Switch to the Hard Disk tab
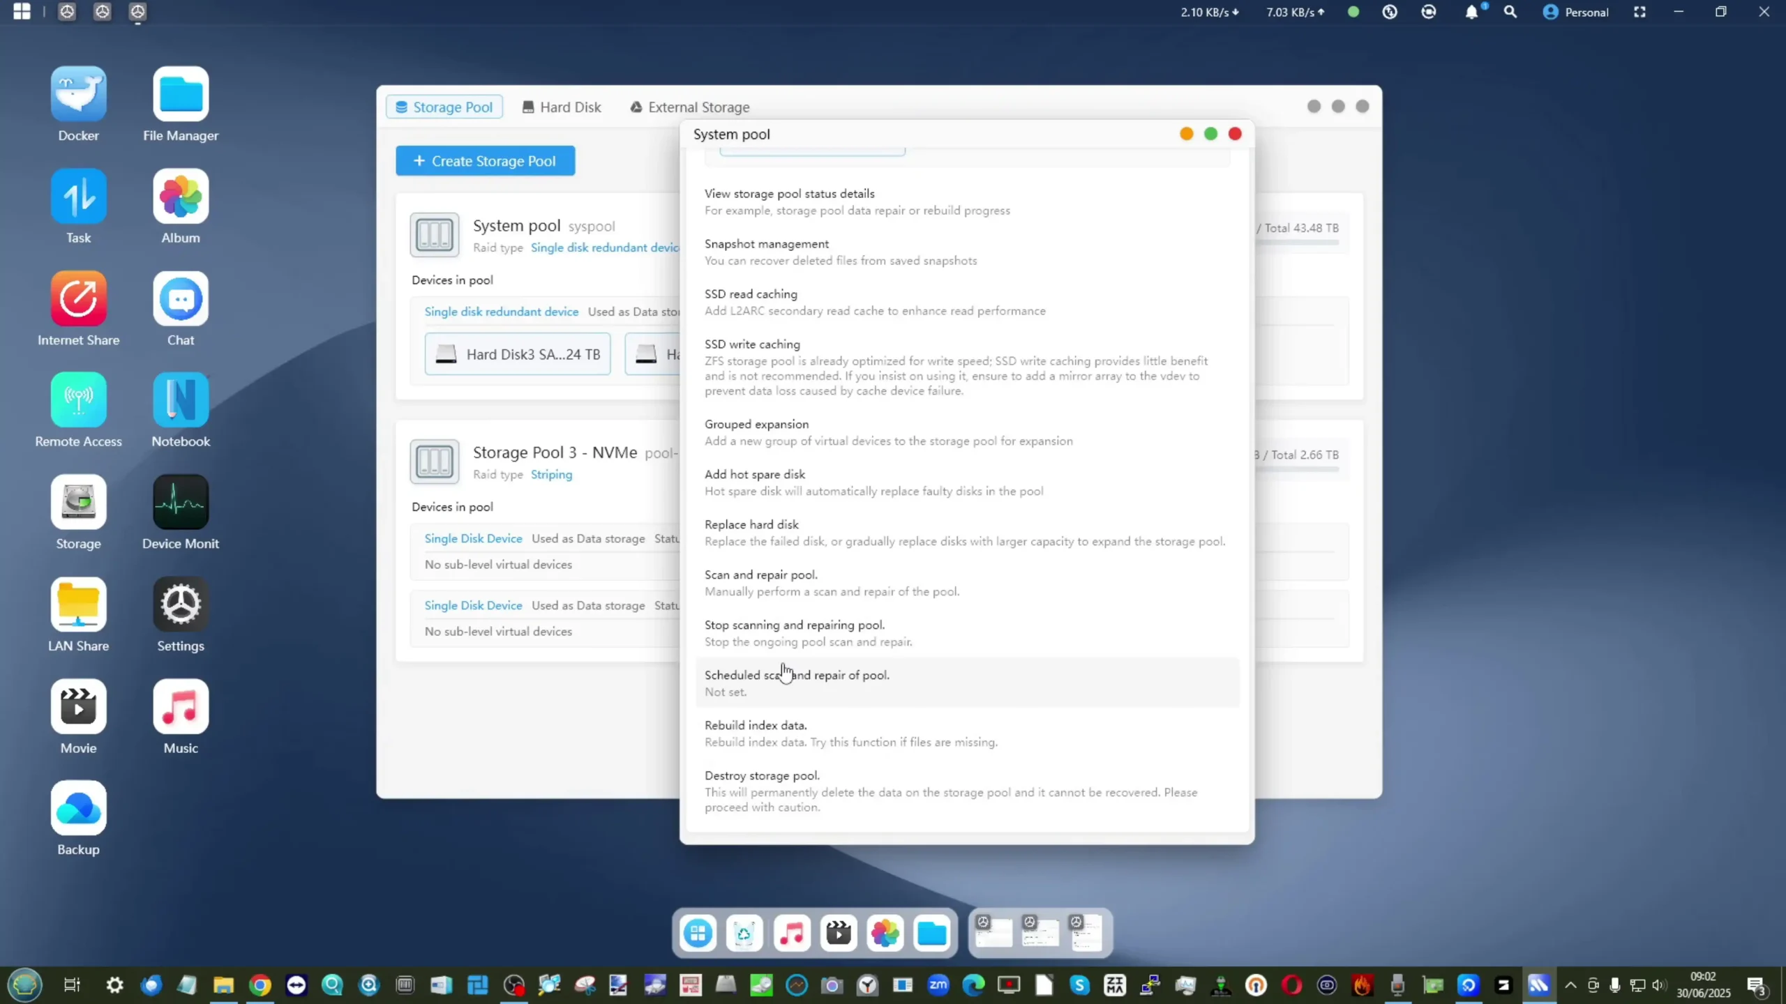Screen dimensions: 1786x1004 tap(562, 107)
